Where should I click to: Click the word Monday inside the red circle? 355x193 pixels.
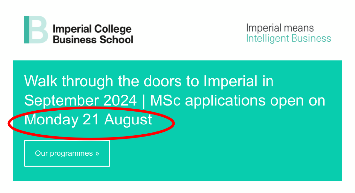(51, 120)
